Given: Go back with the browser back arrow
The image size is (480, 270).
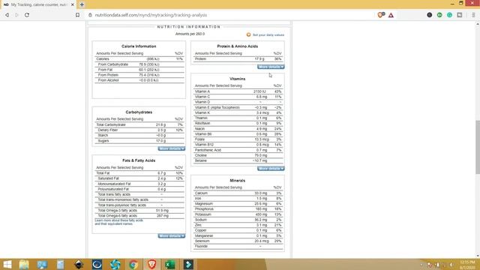Looking at the screenshot, I should [7, 15].
